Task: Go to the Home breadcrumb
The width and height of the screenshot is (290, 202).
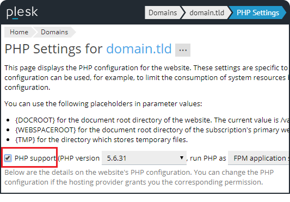Action: 19,32
